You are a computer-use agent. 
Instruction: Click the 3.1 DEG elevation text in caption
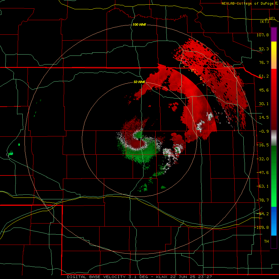point(138,277)
